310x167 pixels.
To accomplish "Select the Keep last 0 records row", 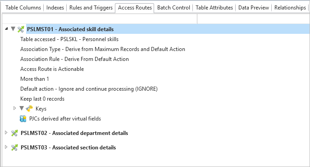I will 42,99.
